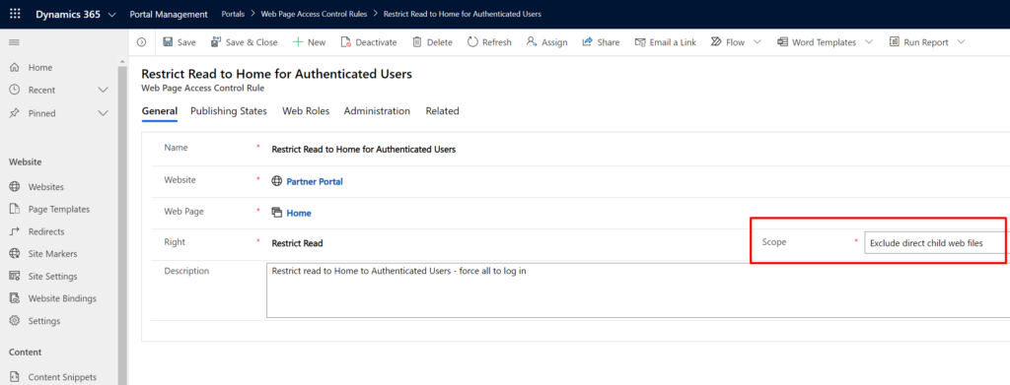
Task: Click the New plus icon
Action: (298, 42)
